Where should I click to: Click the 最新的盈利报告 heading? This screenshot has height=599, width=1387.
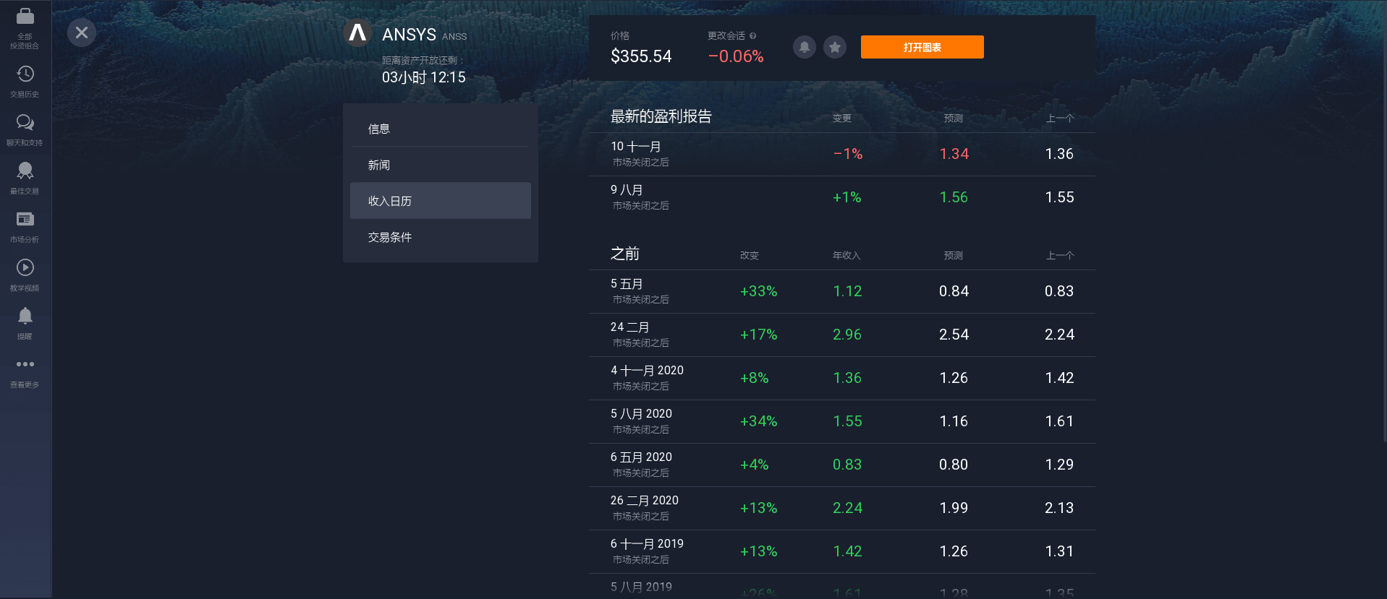point(661,116)
